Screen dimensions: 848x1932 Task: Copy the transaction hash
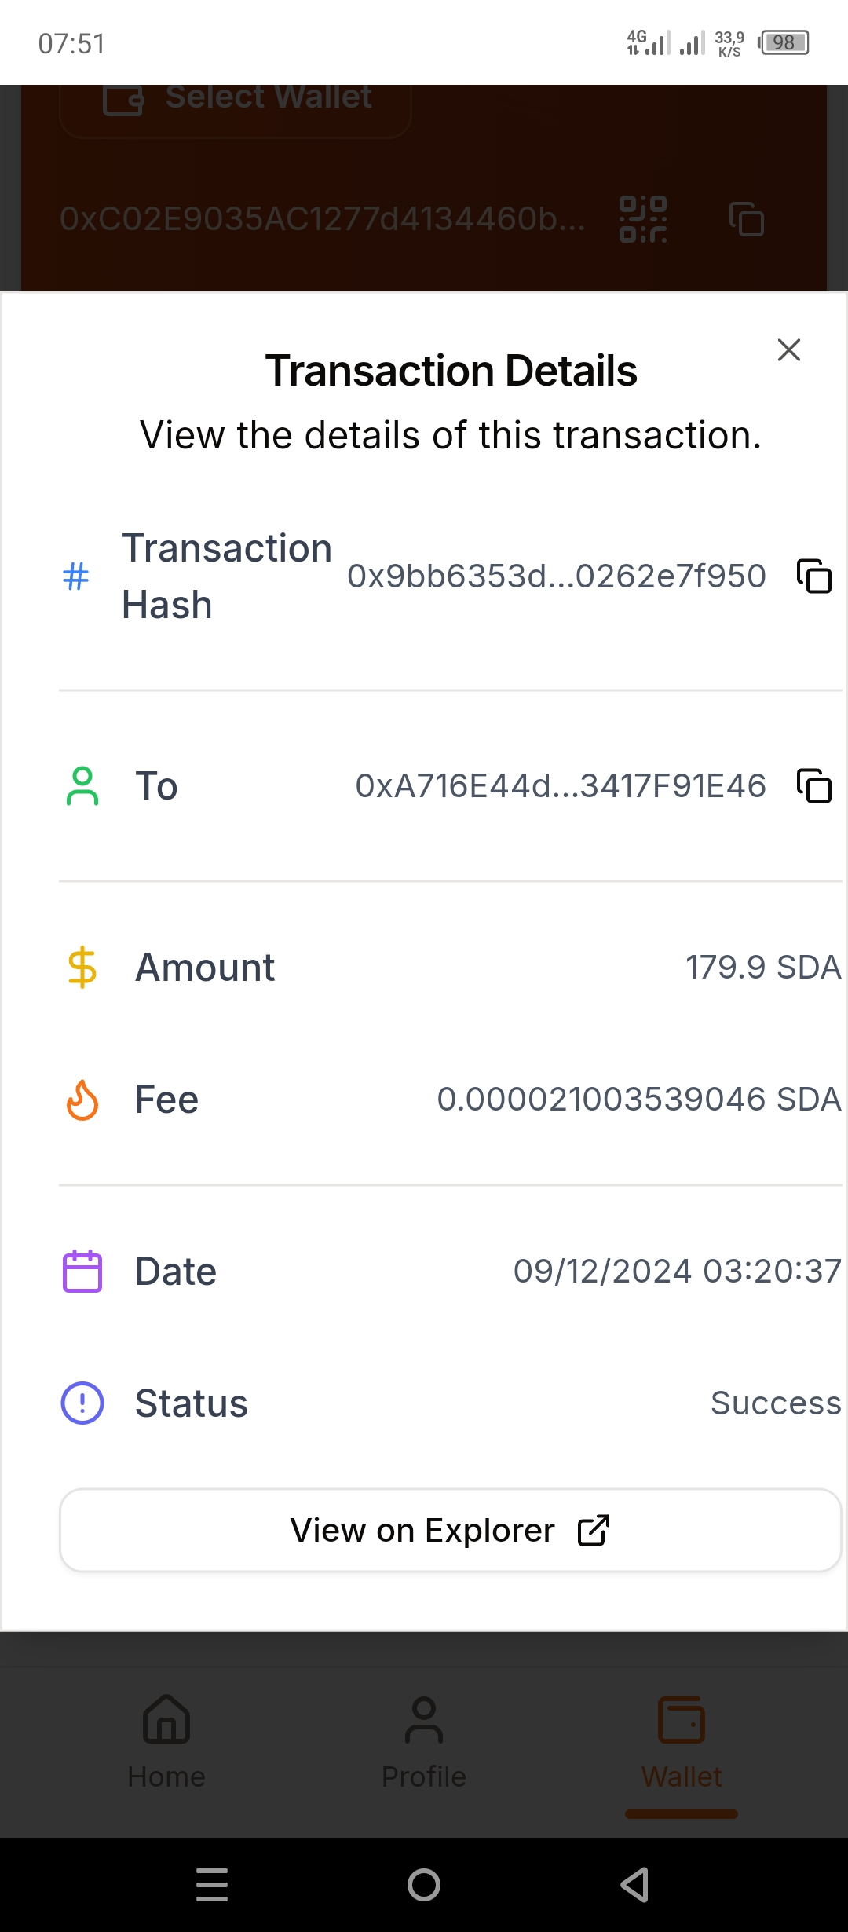(814, 576)
